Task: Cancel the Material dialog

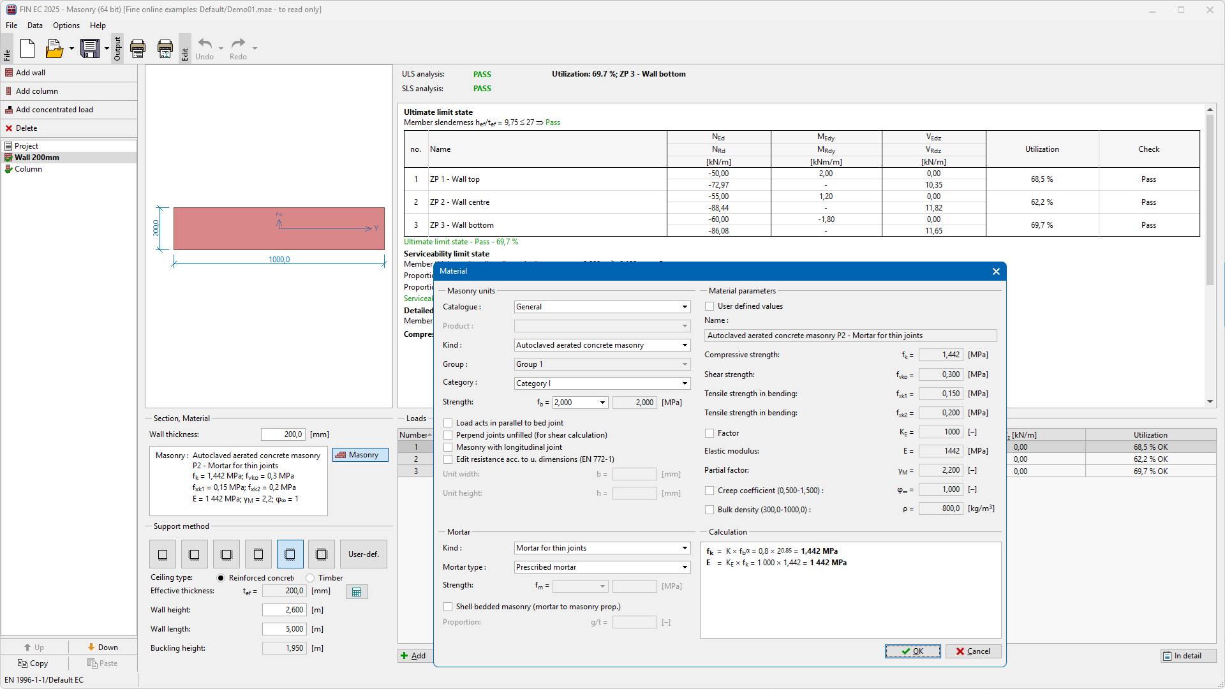Action: pos(973,651)
